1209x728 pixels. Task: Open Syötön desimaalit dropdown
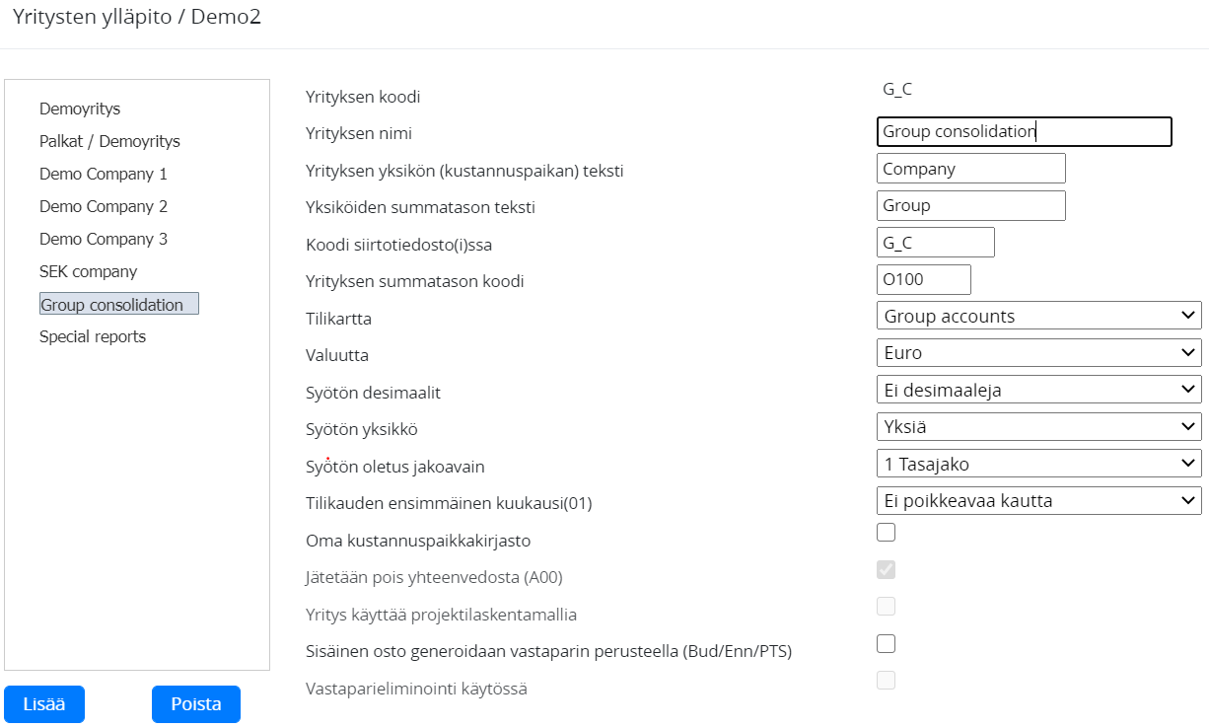(1038, 390)
